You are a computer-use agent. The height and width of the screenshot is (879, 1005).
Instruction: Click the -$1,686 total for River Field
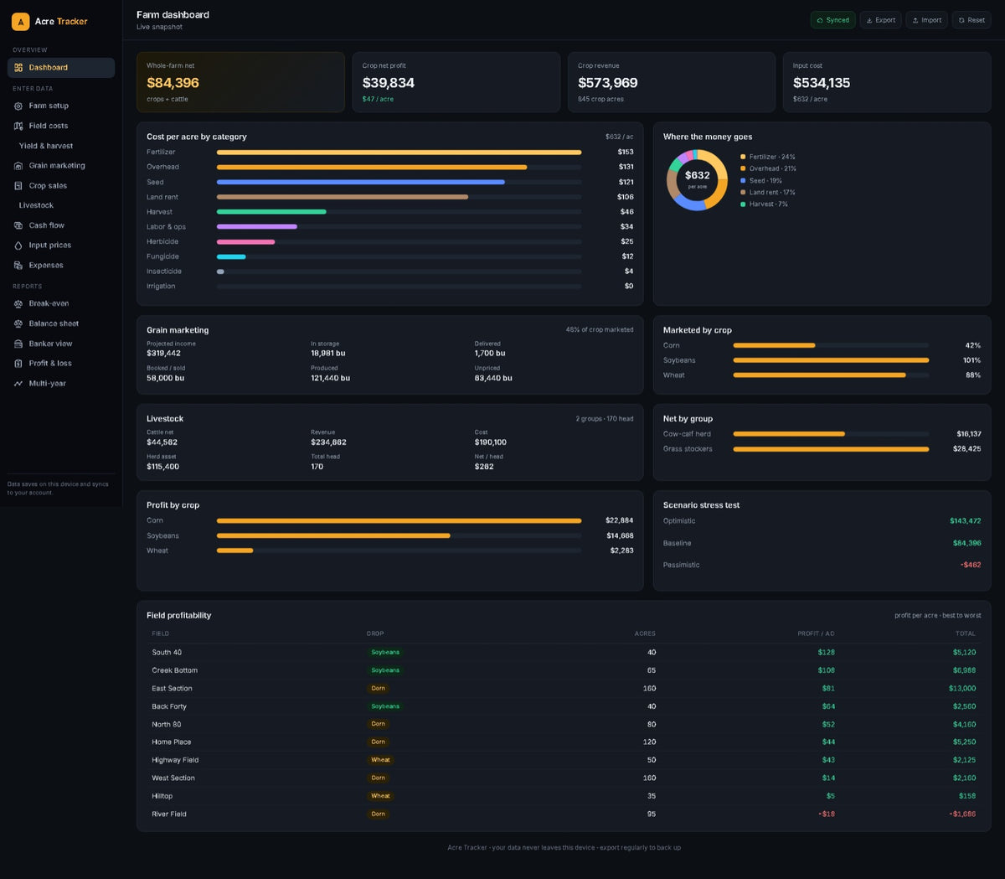pyautogui.click(x=962, y=814)
